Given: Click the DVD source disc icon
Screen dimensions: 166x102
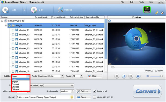Looking at the screenshot, I should (6, 21).
